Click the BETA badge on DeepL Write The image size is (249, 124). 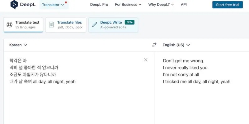129,22
